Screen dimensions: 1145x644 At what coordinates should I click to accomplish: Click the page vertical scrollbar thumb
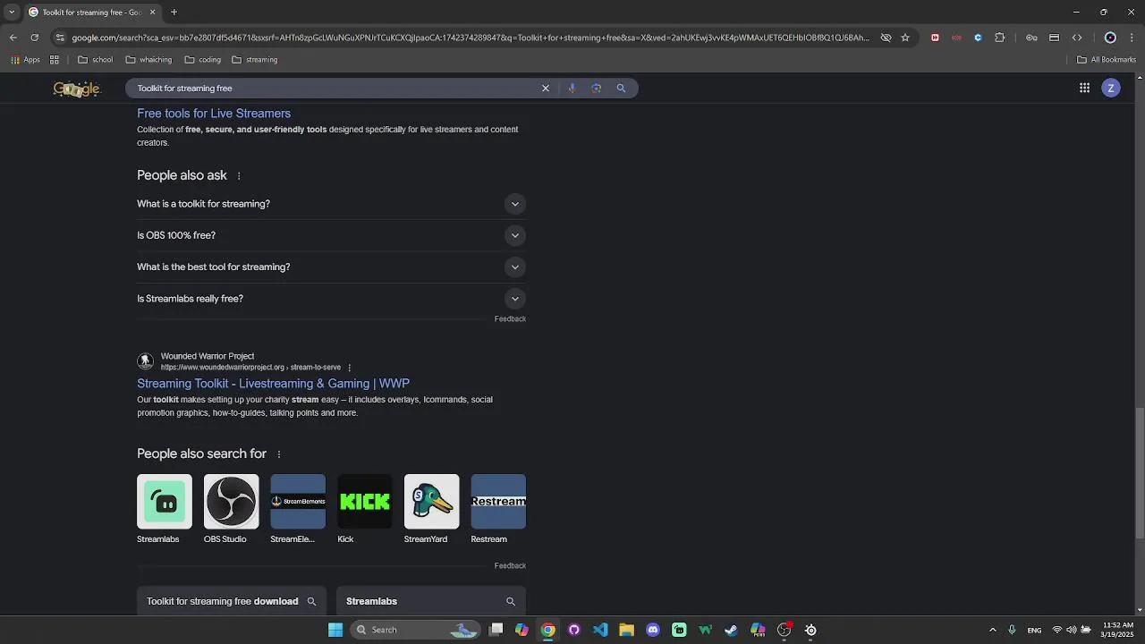point(1140,472)
